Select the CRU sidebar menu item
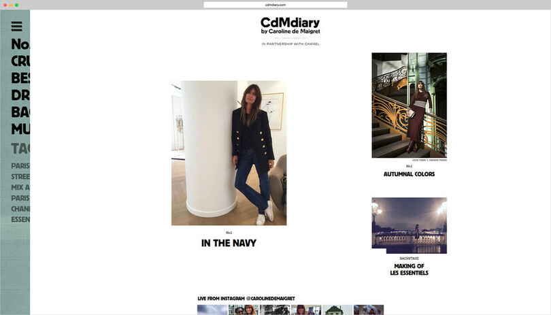 (20, 61)
